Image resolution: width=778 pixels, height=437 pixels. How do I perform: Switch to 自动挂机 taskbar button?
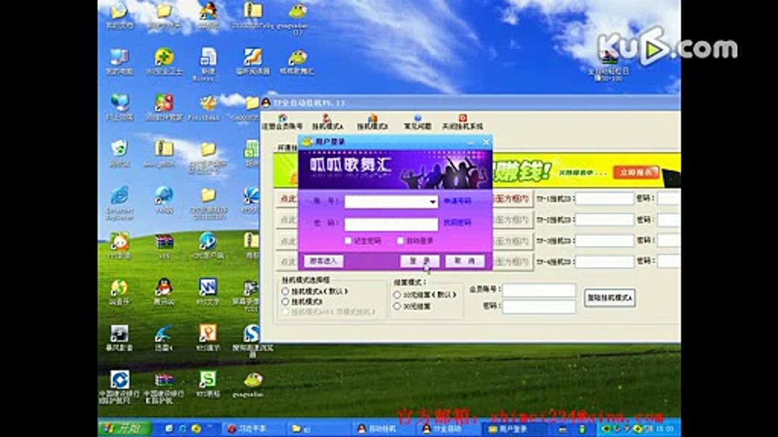pos(382,429)
